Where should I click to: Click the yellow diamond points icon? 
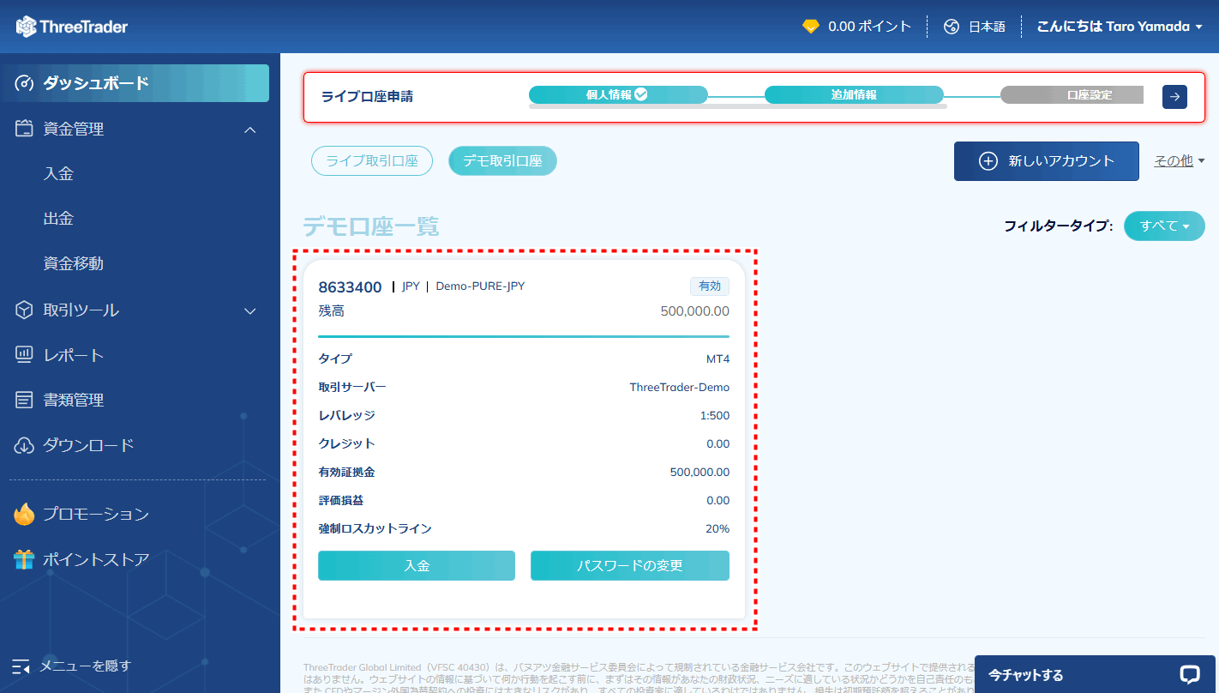click(x=811, y=27)
